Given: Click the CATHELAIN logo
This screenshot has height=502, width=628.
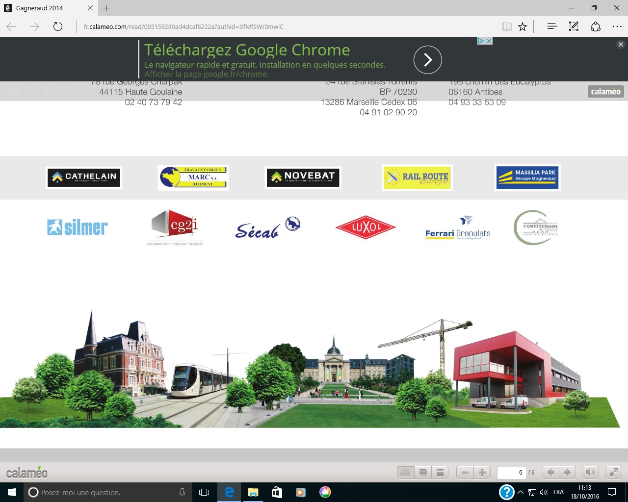Looking at the screenshot, I should click(x=84, y=177).
